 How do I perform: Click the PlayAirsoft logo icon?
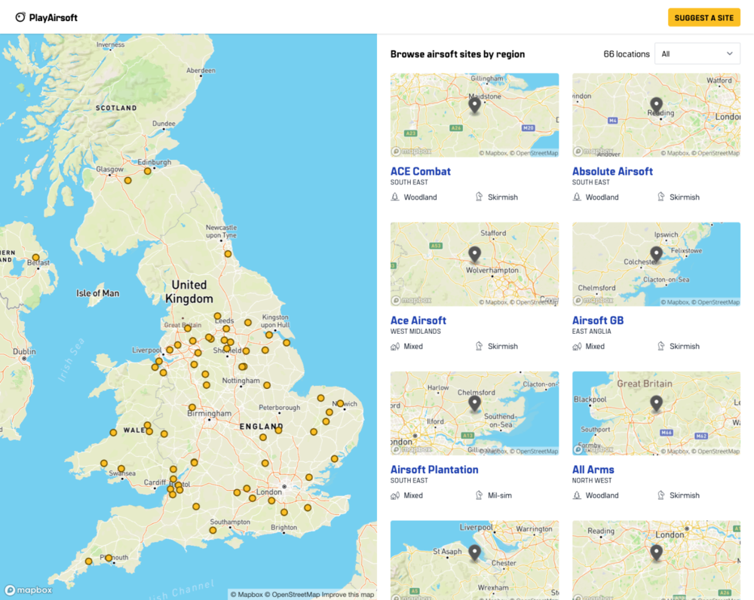coord(21,17)
